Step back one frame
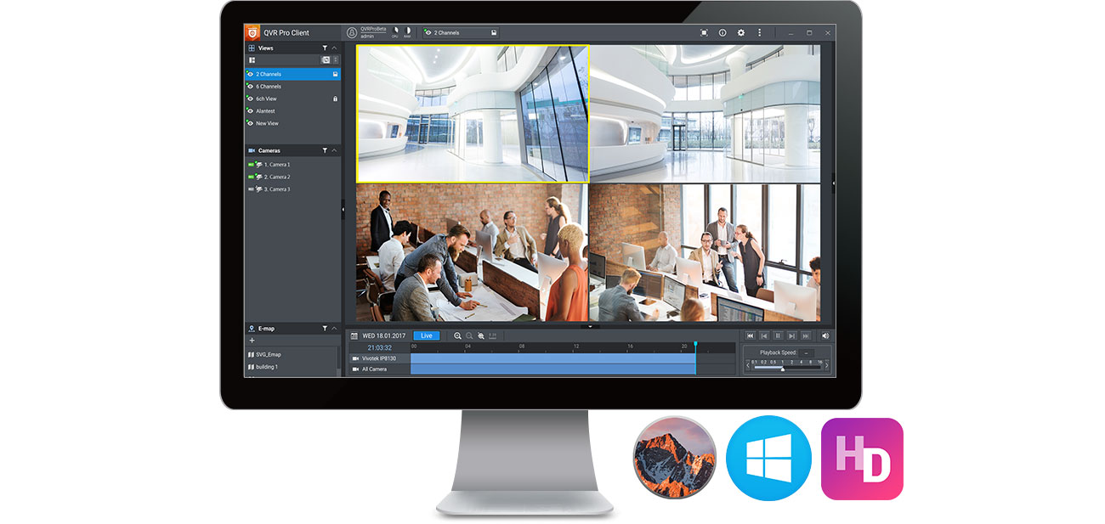 764,335
